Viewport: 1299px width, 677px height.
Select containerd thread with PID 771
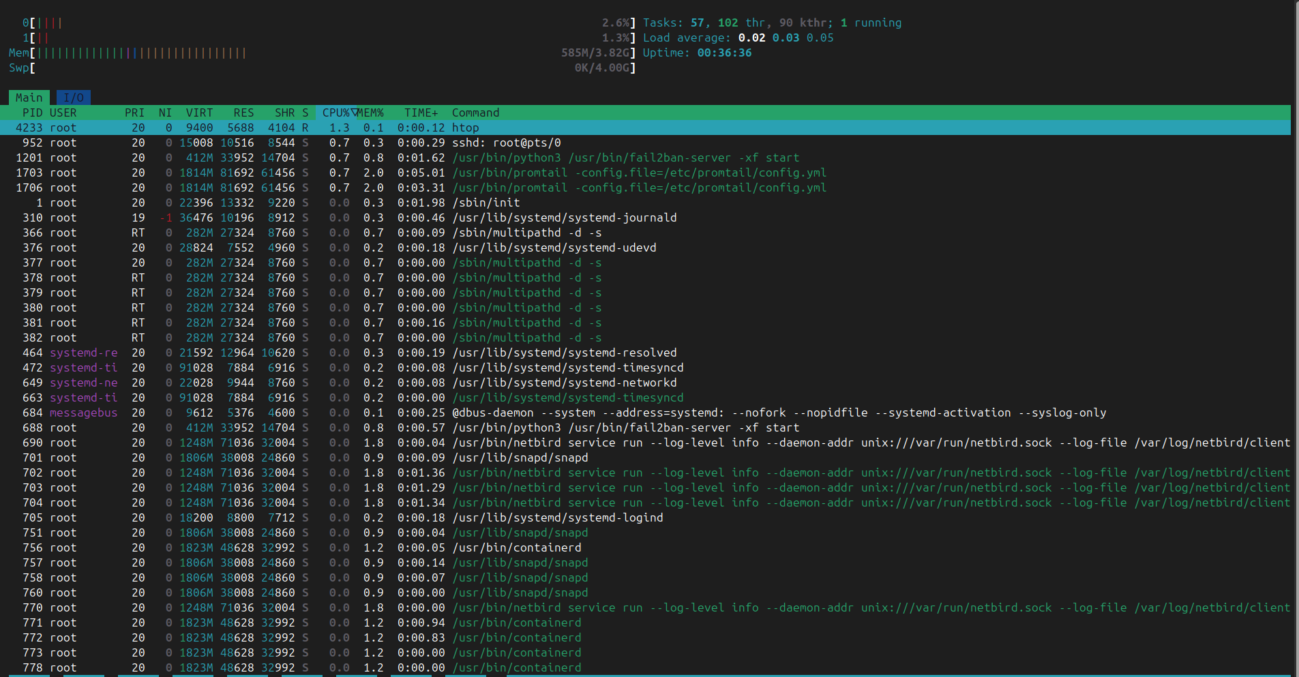pos(645,622)
